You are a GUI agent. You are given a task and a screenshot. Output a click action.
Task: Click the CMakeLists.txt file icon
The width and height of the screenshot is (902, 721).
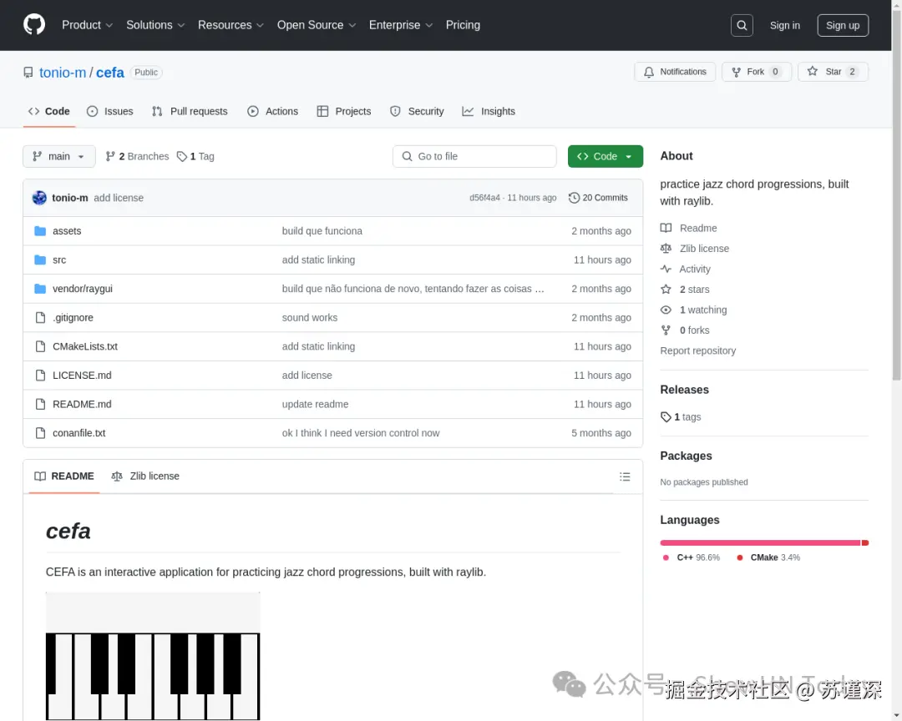[40, 346]
